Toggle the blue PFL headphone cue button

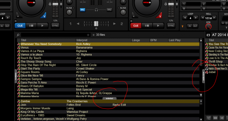click(82, 10)
